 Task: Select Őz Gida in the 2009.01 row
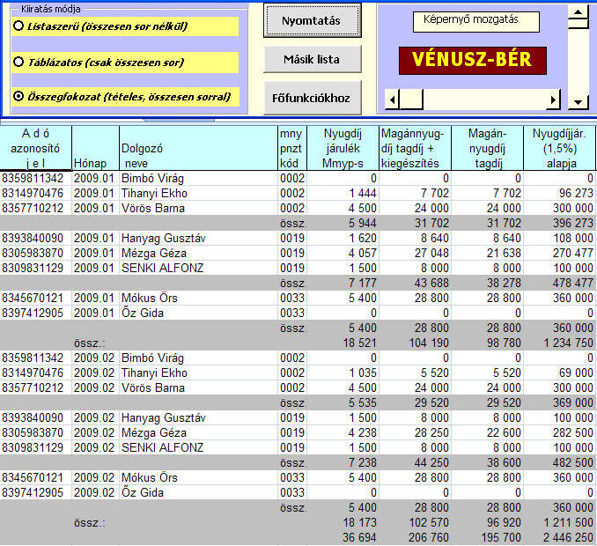(143, 313)
